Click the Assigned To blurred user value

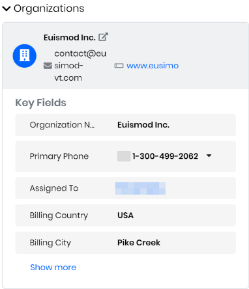pos(140,188)
